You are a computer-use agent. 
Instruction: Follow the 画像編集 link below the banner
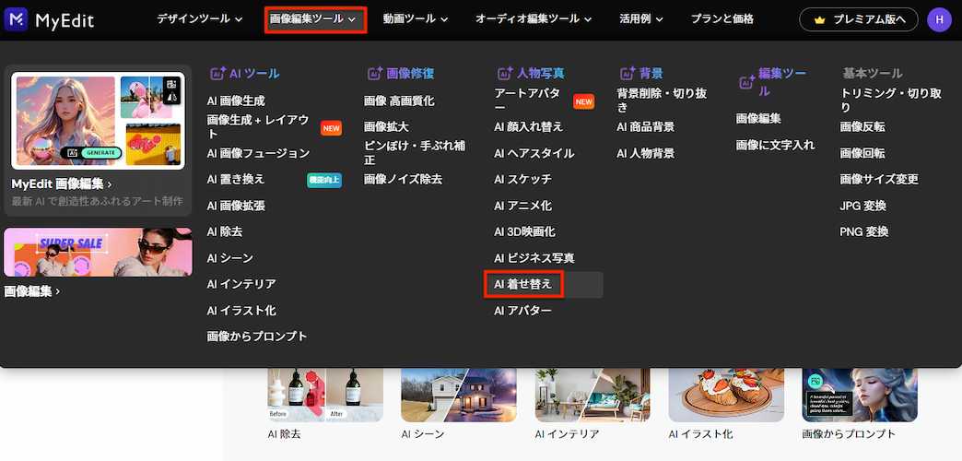tap(32, 291)
